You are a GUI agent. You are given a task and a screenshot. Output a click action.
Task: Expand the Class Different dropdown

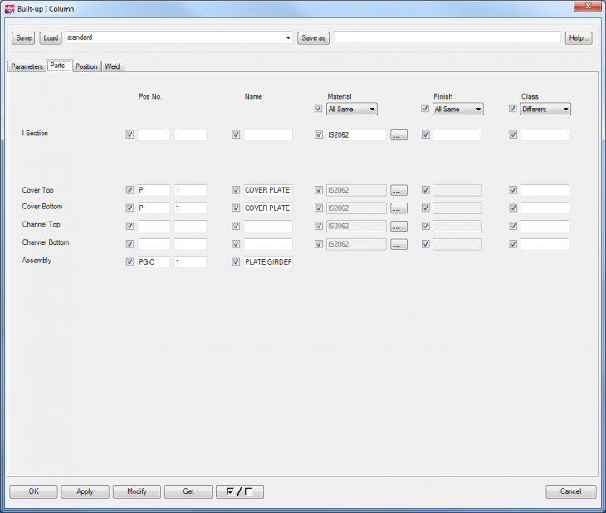545,109
